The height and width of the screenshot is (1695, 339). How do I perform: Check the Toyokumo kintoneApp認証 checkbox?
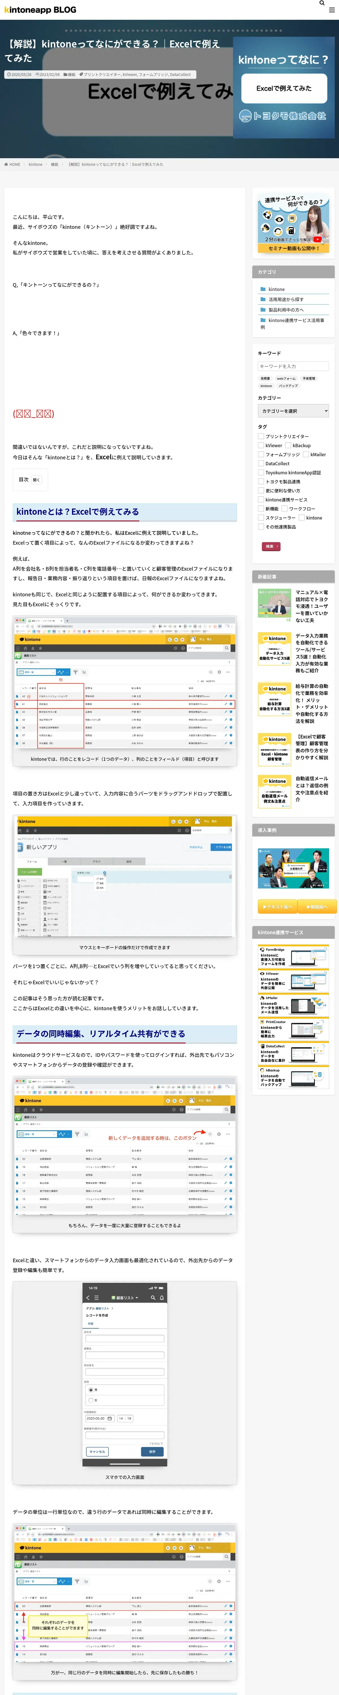(x=261, y=472)
